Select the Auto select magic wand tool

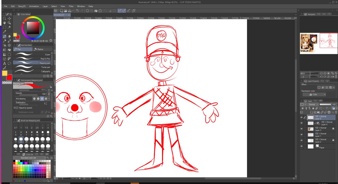pyautogui.click(x=9, y=27)
